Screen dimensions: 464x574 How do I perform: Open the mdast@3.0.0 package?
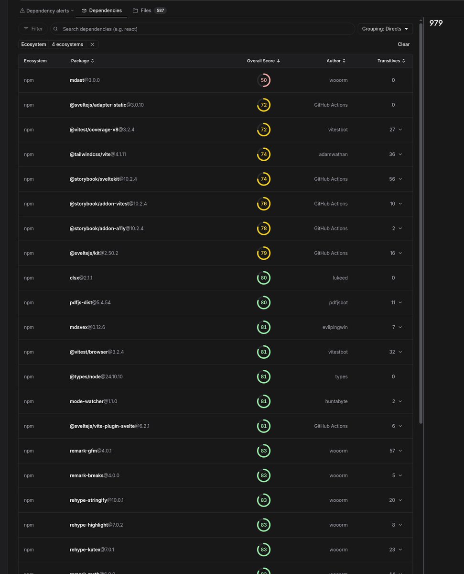pyautogui.click(x=85, y=80)
